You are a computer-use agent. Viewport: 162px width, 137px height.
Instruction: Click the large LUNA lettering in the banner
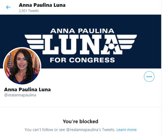point(82,44)
